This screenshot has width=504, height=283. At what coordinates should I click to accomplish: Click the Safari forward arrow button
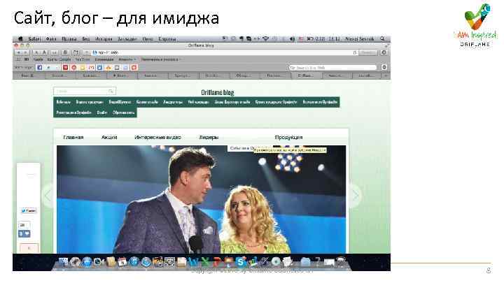pos(26,52)
